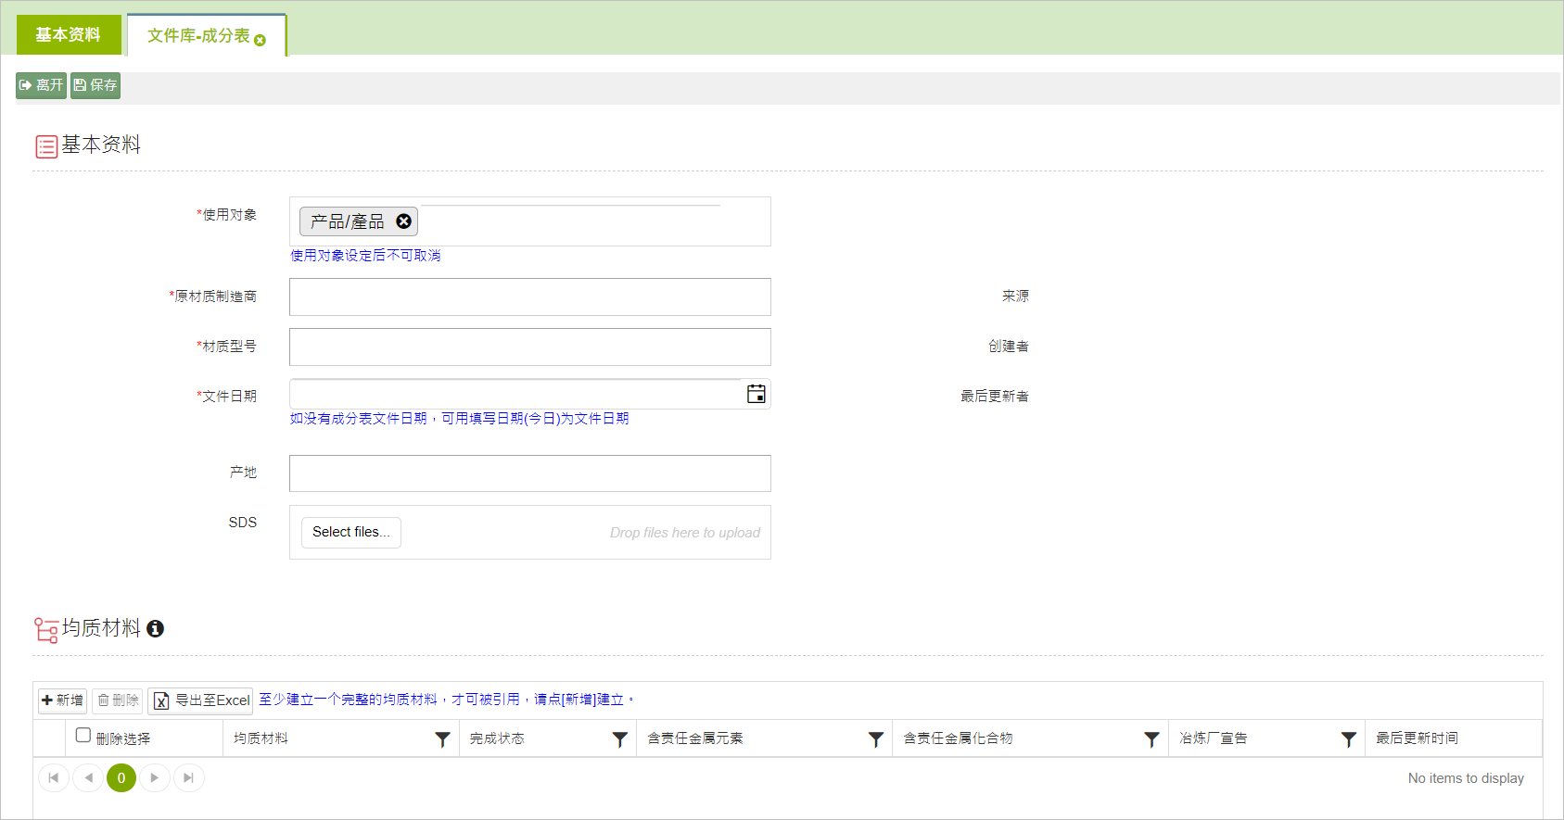The width and height of the screenshot is (1564, 820).
Task: Remove the 产品/產品 tag using its x icon
Action: point(403,221)
